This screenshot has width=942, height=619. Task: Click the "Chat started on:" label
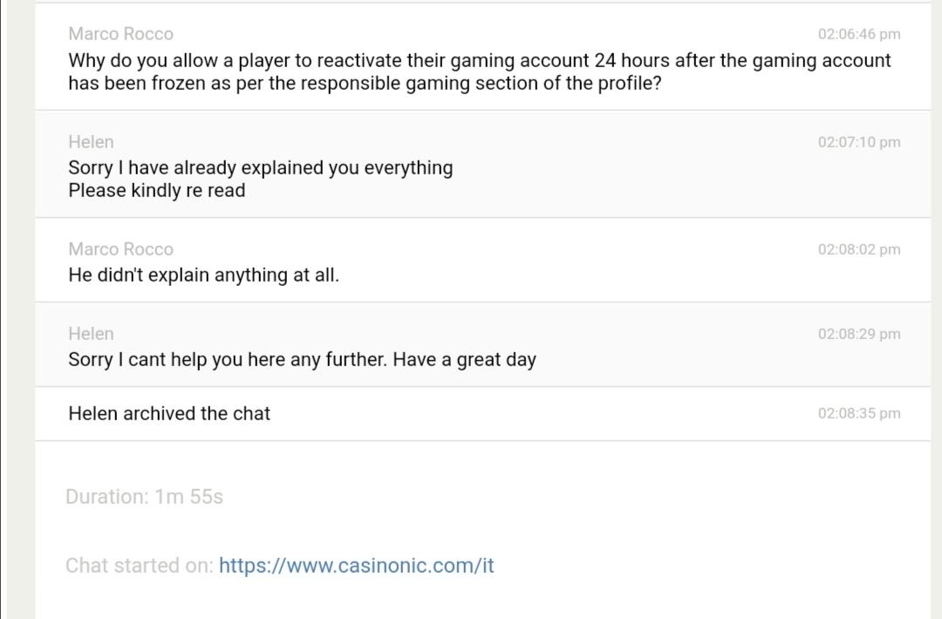tap(139, 566)
